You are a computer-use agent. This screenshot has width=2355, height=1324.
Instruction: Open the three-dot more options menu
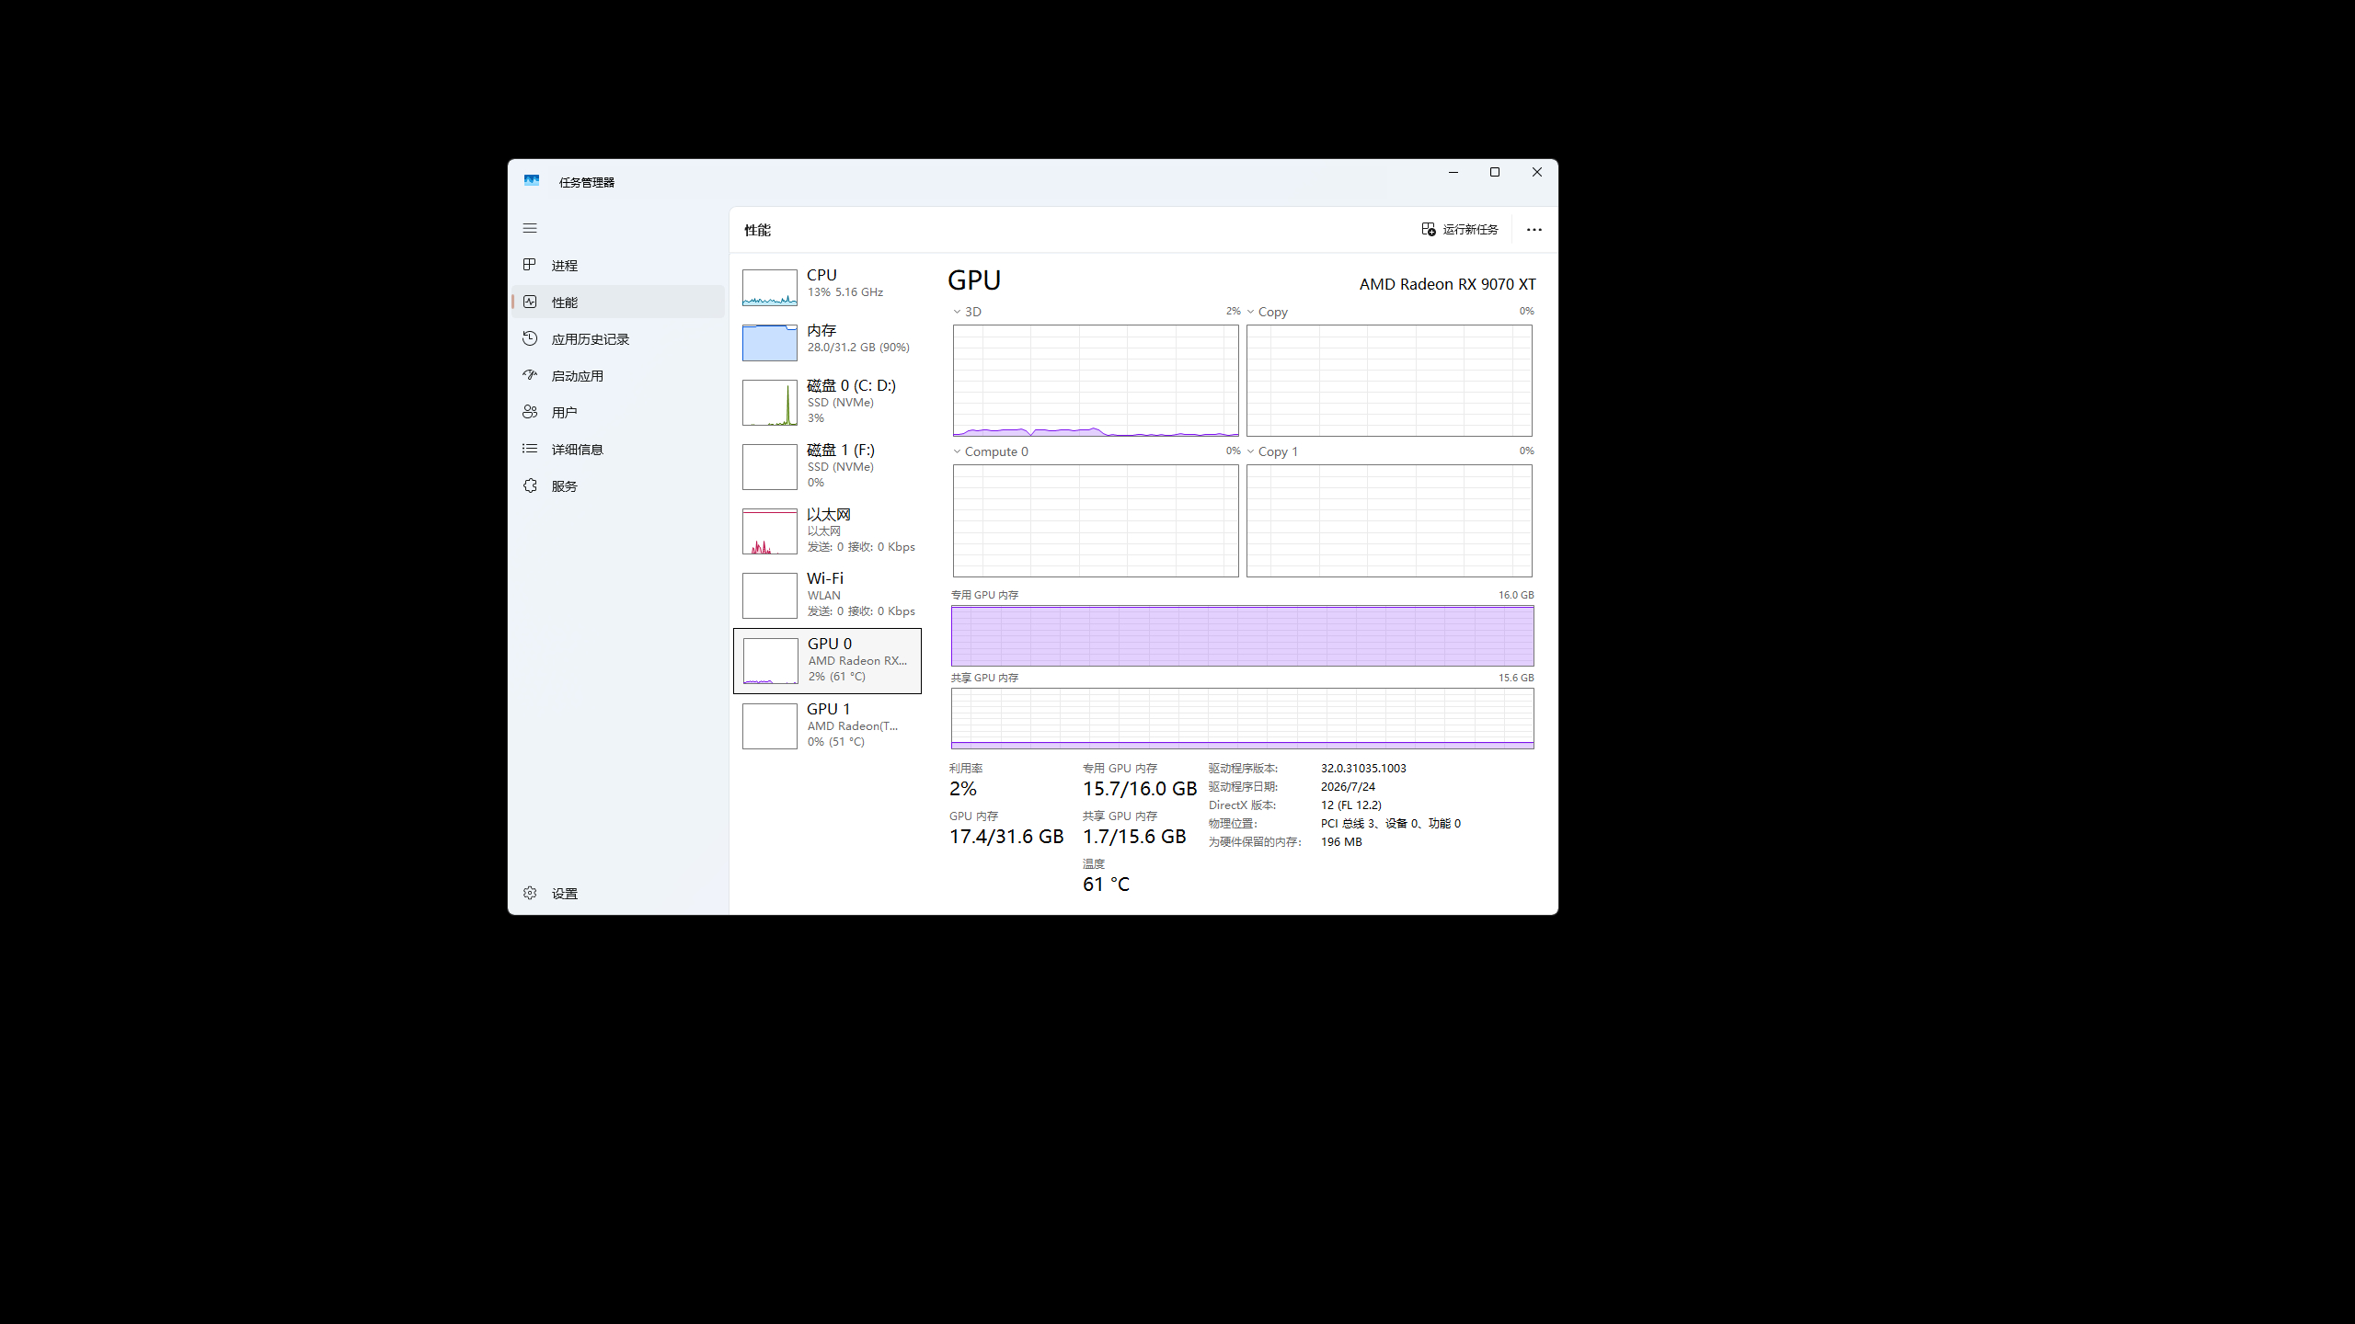1534,230
